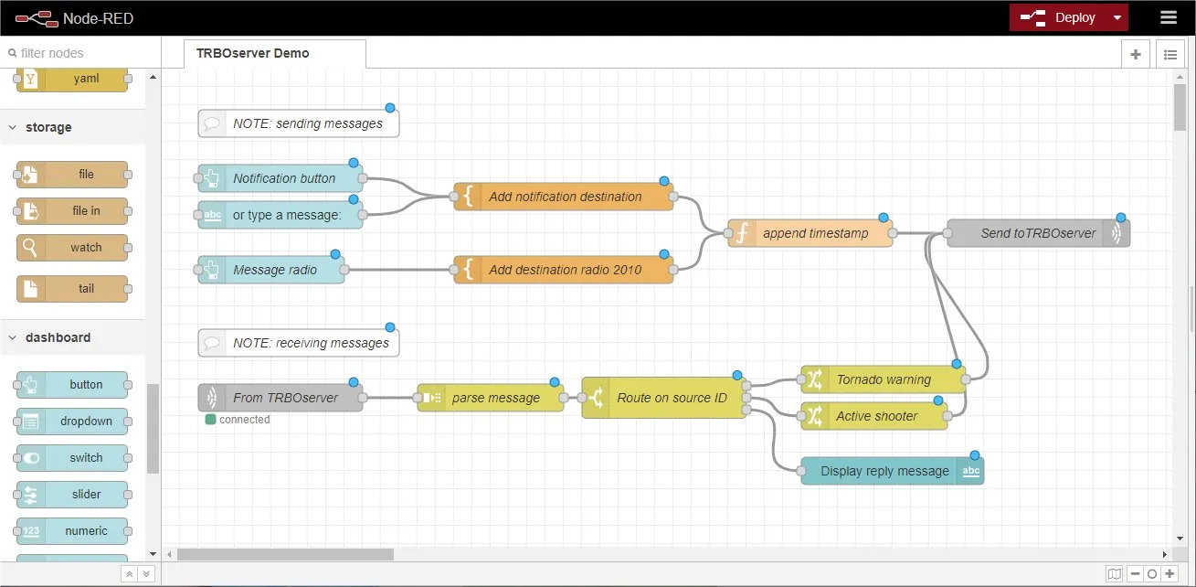This screenshot has width=1196, height=587.
Task: Toggle the workspace navigator map icon
Action: [1114, 574]
